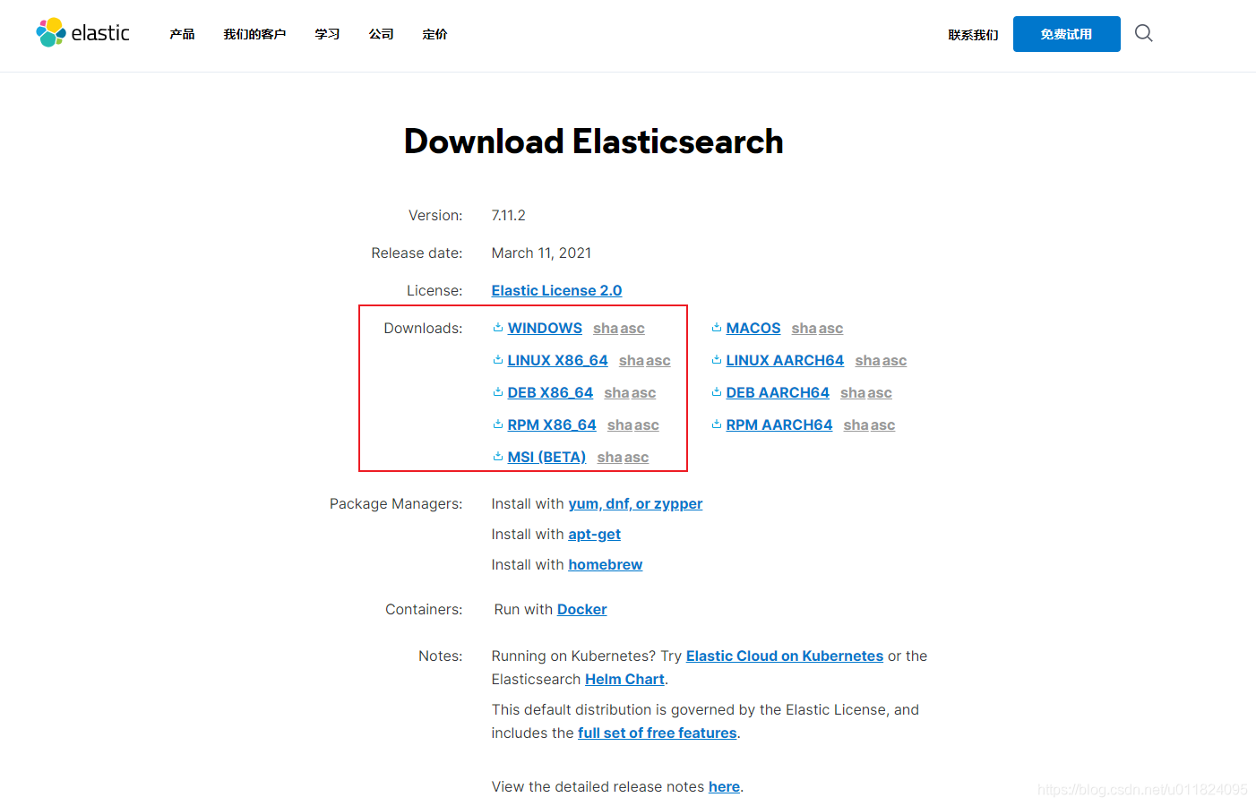Open asc link for RPM X86_64
Screen dimensions: 1256x806
click(646, 425)
